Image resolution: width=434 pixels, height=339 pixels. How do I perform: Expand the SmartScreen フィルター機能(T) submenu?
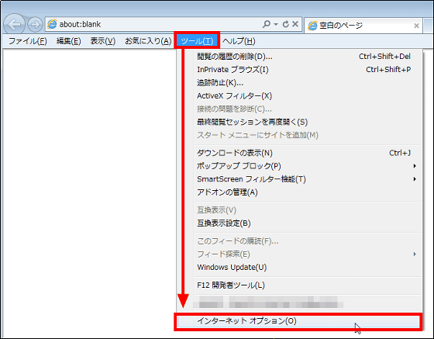click(x=415, y=179)
